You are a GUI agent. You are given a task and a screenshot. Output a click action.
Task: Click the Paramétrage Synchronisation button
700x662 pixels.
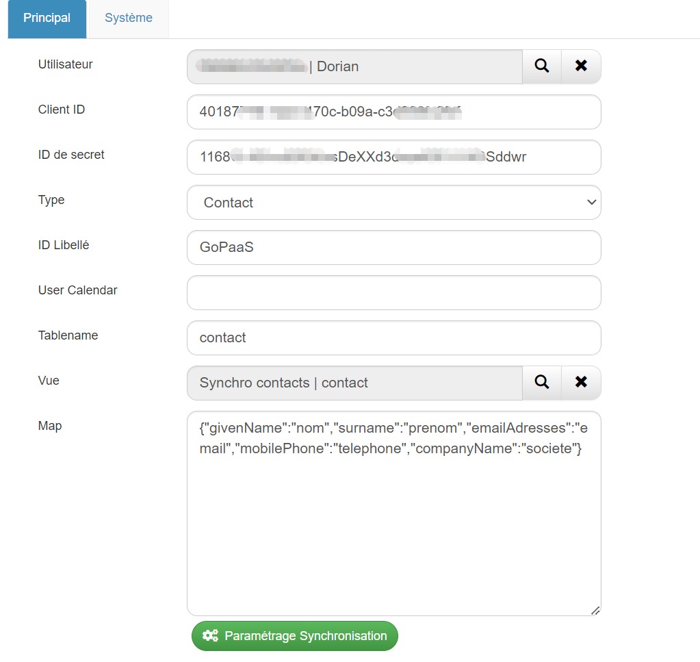tap(295, 636)
